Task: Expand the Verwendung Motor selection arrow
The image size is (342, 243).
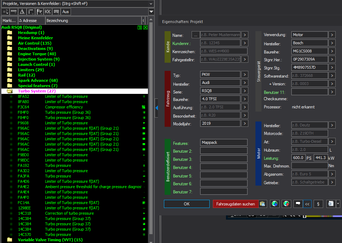Action: (x=332, y=35)
